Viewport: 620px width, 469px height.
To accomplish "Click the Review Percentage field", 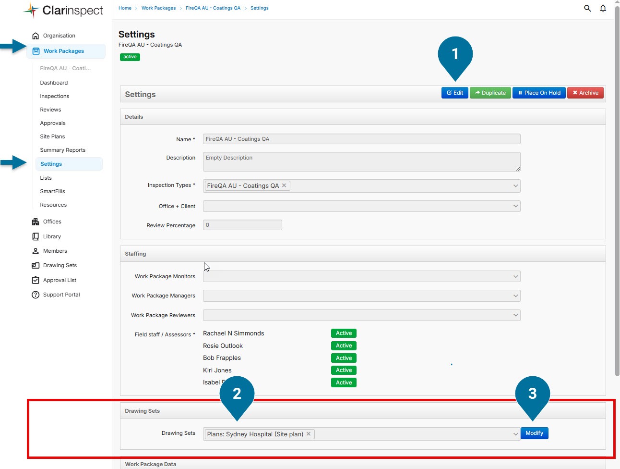I will pyautogui.click(x=242, y=225).
